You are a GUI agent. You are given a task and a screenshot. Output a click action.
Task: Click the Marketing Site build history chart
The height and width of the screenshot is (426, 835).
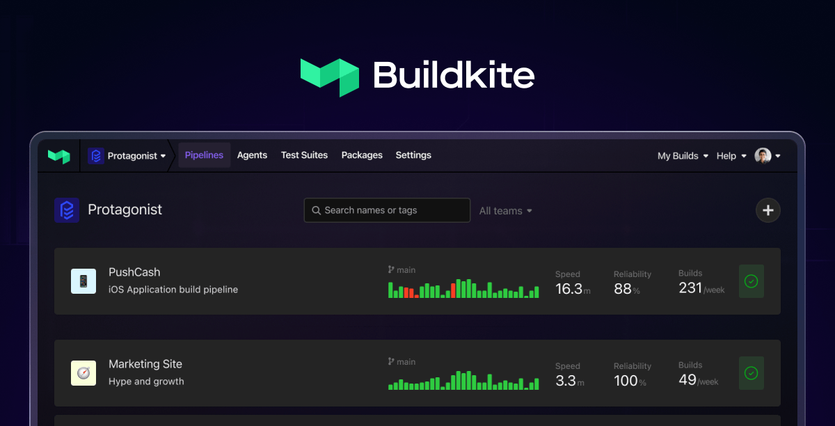coord(463,380)
